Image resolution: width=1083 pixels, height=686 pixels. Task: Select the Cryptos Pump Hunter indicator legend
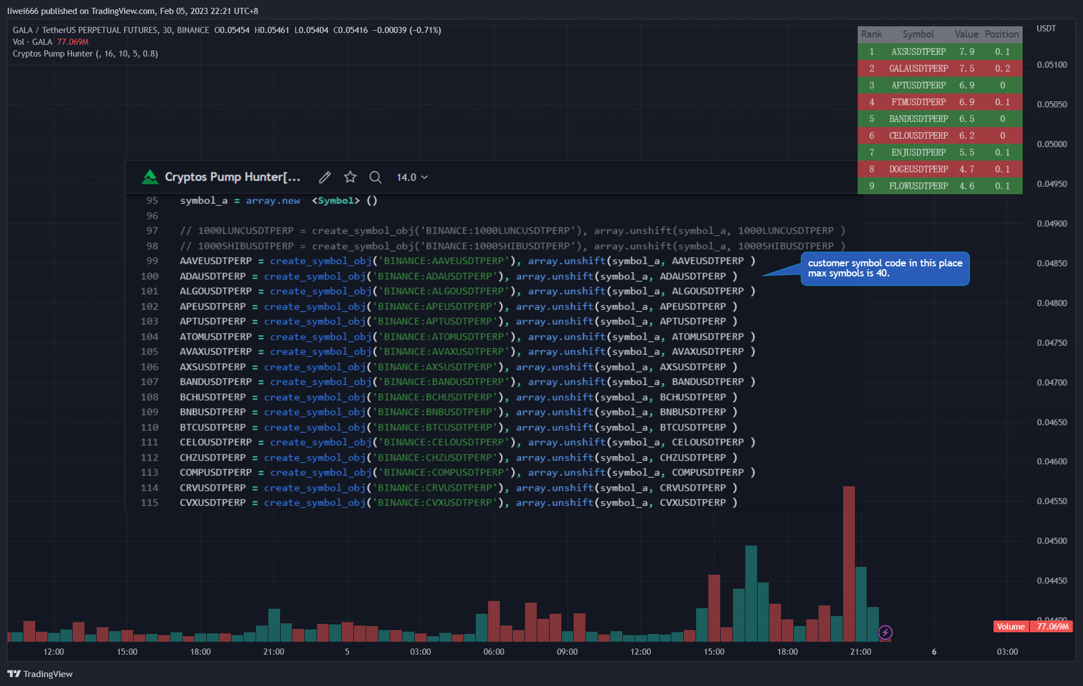[x=85, y=54]
